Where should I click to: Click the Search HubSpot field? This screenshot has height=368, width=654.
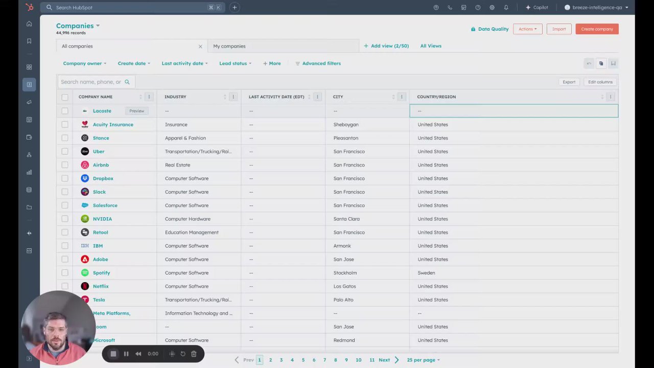click(x=134, y=7)
